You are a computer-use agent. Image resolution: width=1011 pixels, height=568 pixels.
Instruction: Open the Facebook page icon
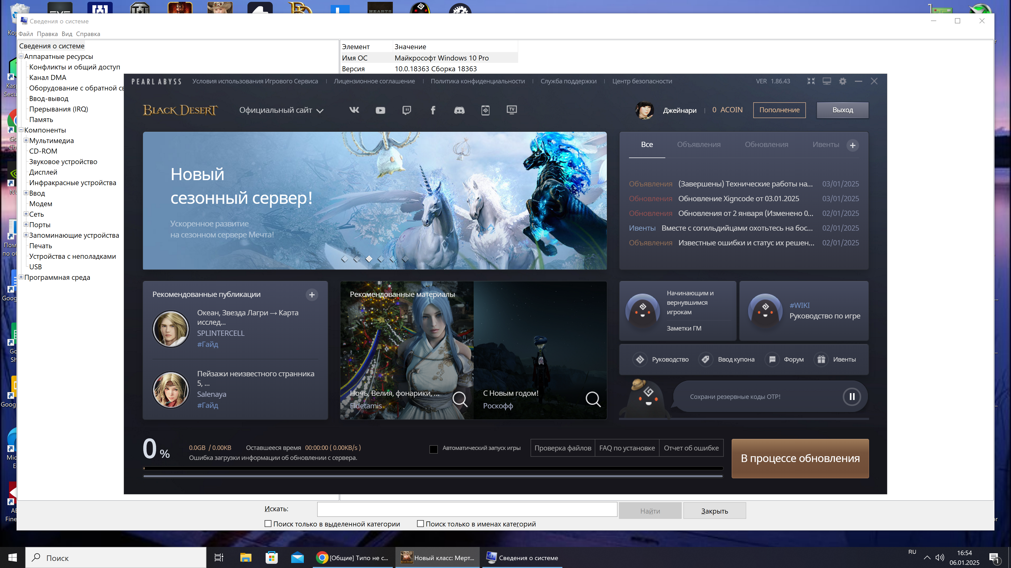(433, 110)
